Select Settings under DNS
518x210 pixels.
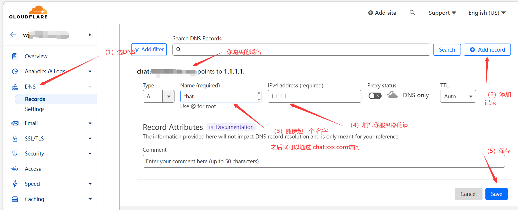35,109
